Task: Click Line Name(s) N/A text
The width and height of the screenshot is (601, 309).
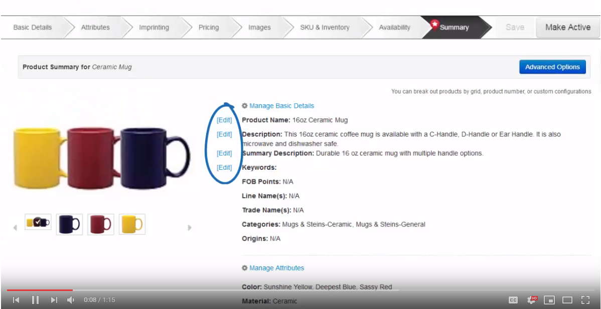Action: [x=270, y=196]
